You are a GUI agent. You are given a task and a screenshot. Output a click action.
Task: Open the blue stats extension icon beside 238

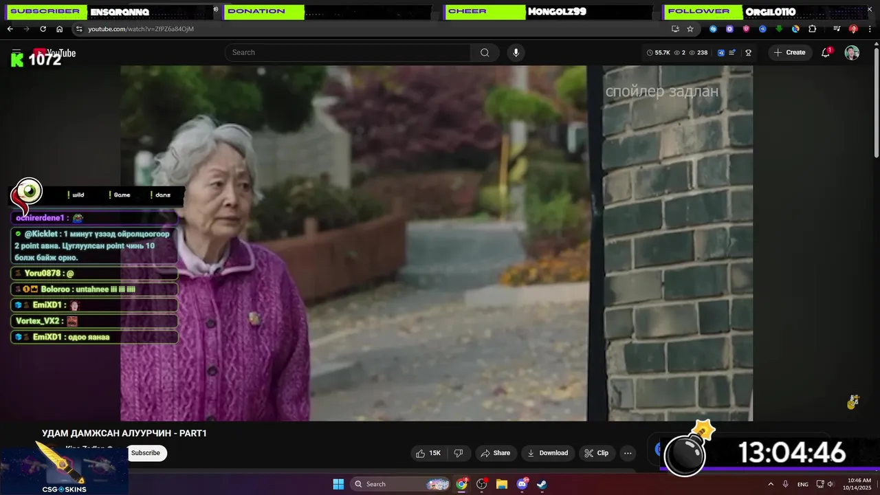tap(721, 52)
